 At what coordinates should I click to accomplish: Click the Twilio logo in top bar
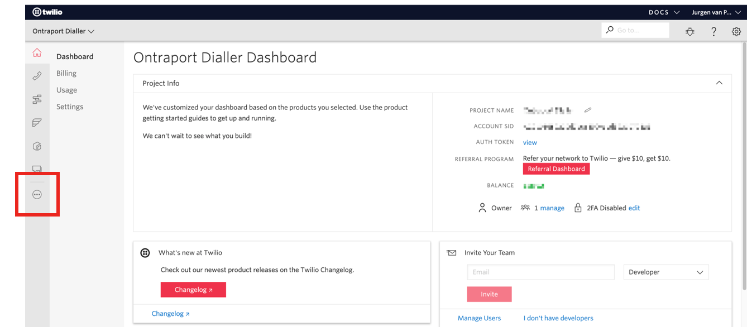tap(47, 12)
